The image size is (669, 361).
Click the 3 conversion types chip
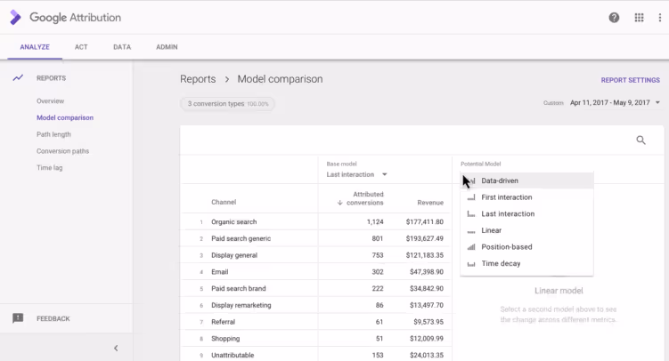coord(227,104)
